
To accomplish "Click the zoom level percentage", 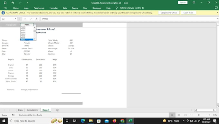I will [215, 115].
